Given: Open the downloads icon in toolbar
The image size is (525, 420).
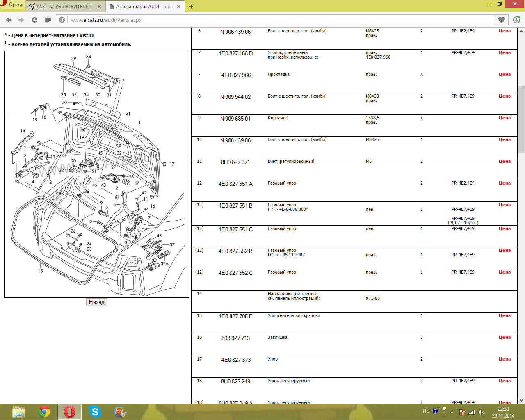Looking at the screenshot, I should point(516,20).
